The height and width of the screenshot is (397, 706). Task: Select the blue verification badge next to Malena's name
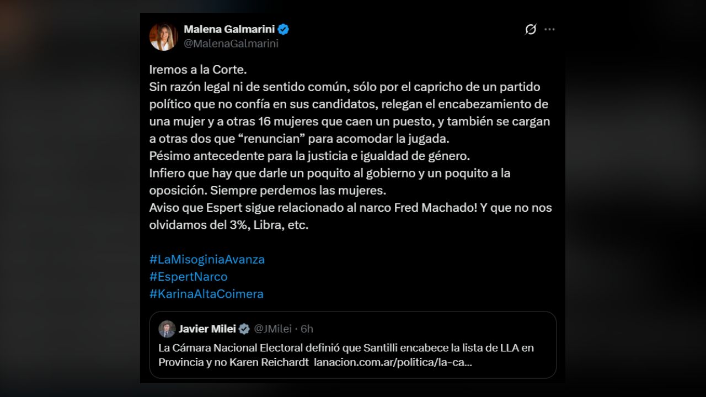coord(283,29)
